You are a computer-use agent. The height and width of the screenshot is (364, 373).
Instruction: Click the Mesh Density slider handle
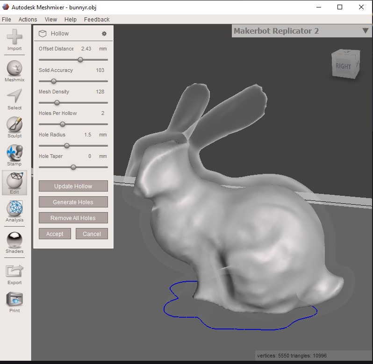tap(57, 103)
